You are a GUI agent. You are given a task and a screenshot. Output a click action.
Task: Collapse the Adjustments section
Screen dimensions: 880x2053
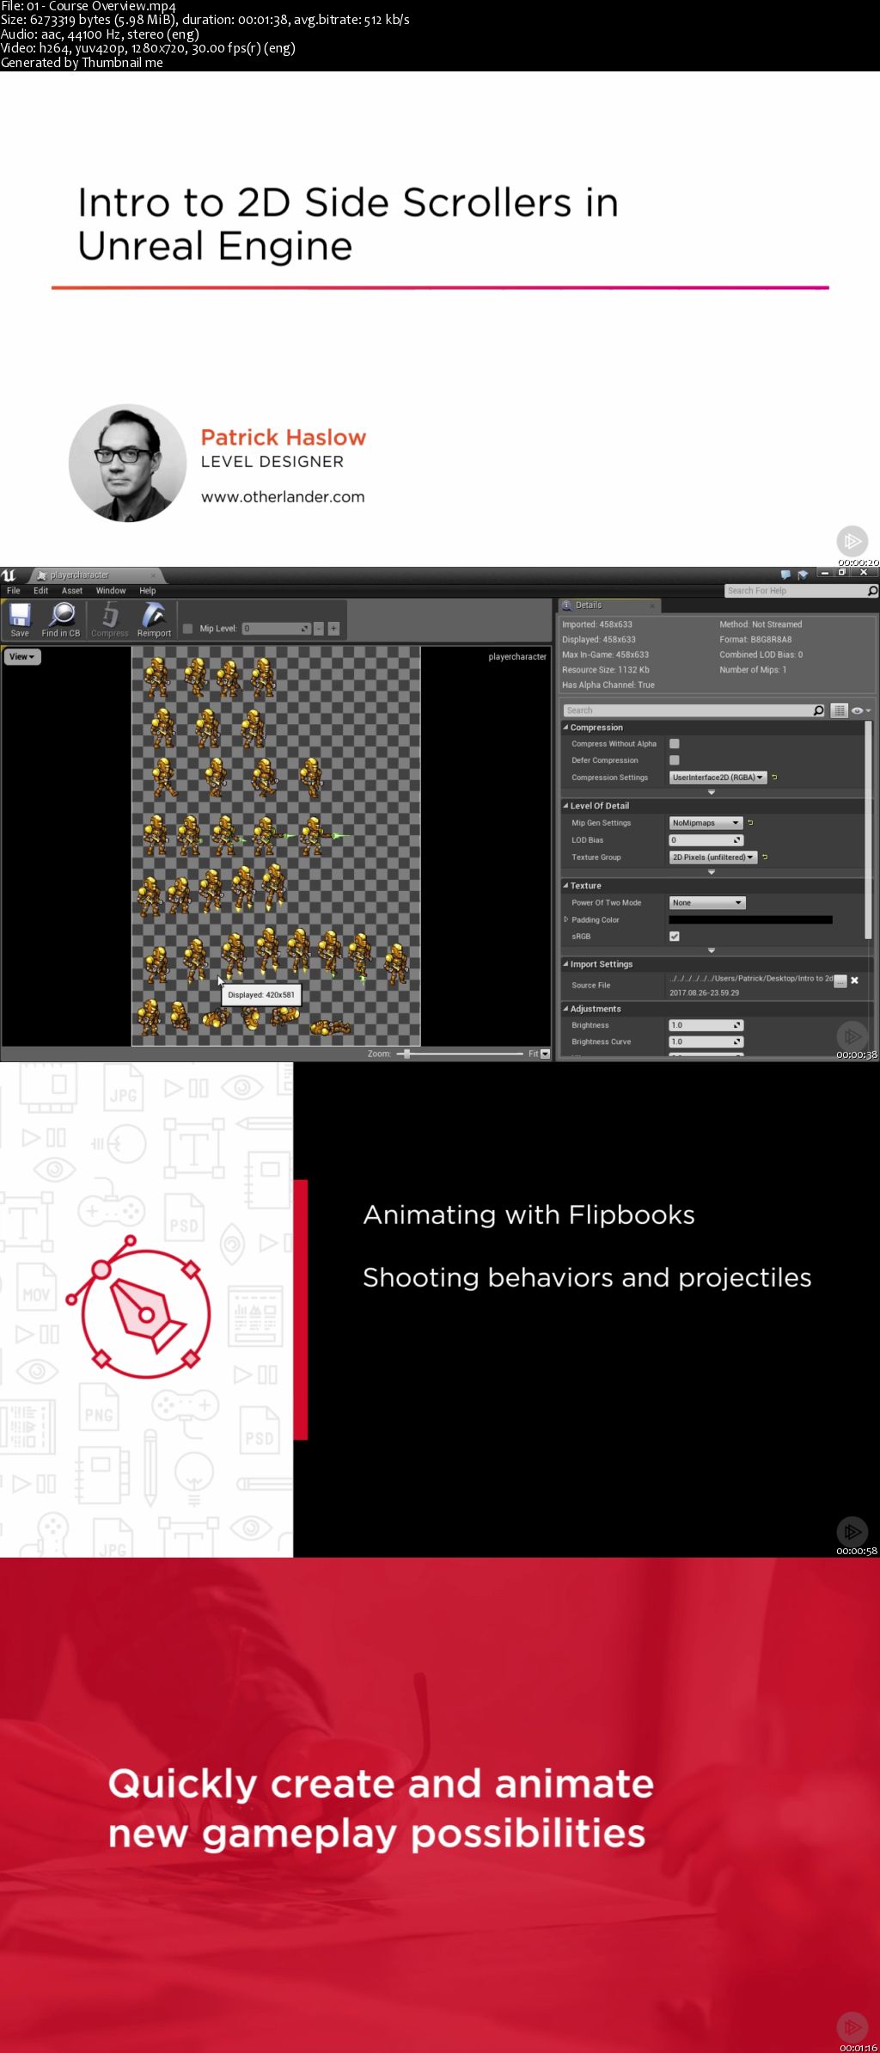[565, 1009]
